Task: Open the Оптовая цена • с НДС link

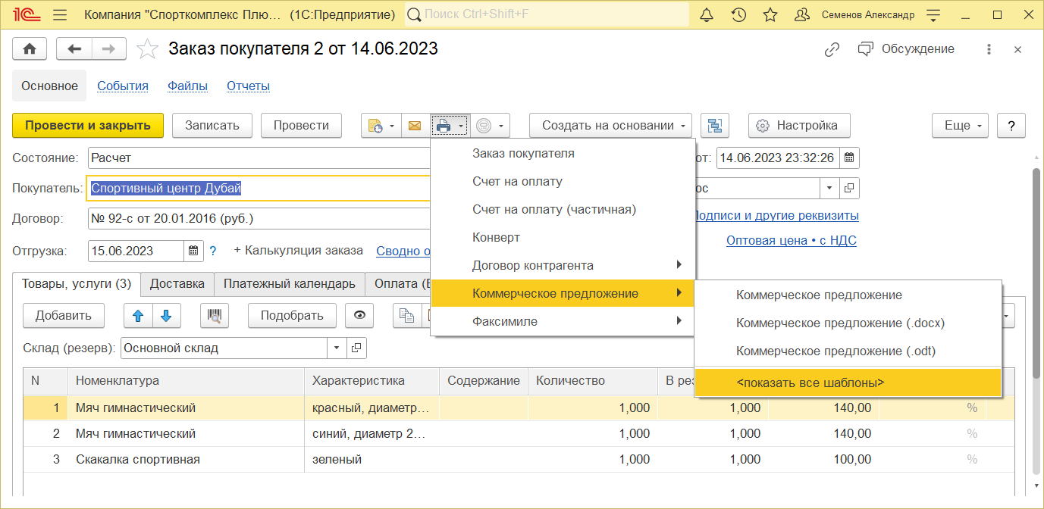Action: (792, 241)
